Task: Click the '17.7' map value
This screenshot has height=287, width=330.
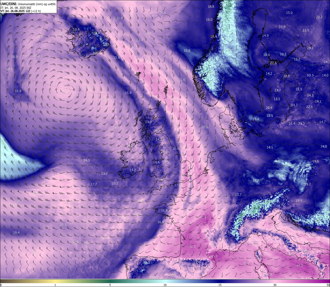Action: point(94,184)
